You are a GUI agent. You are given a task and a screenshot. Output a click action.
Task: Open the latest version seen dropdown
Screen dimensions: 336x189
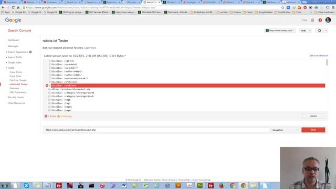[x=85, y=56]
